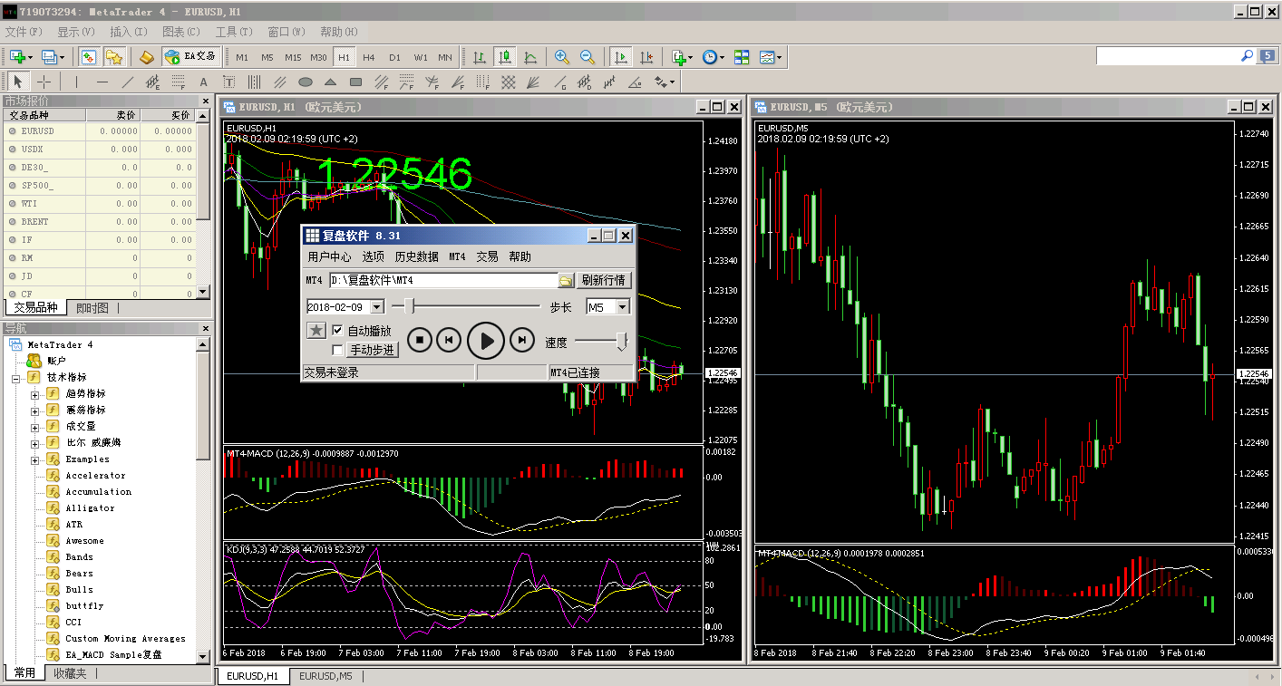Open the 2018-02-09 date picker dropdown
1282x686 pixels.
(x=377, y=307)
